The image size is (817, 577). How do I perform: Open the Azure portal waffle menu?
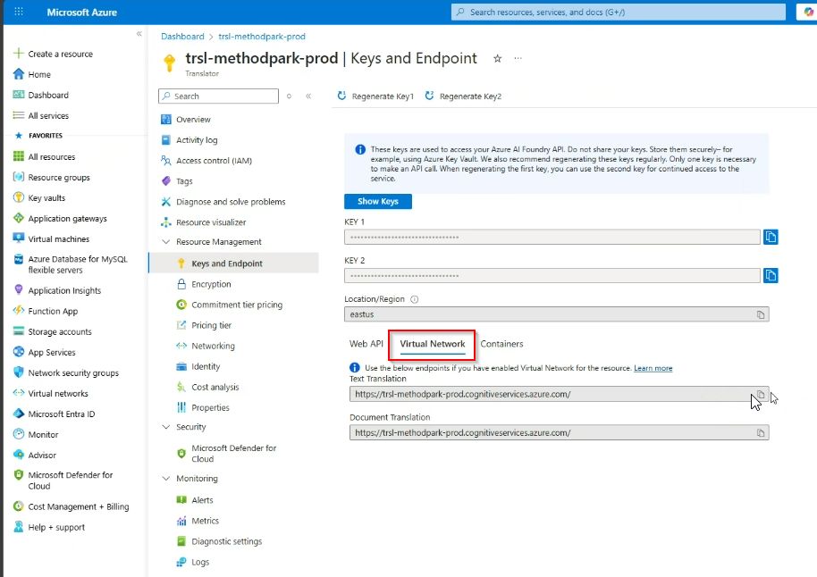click(x=19, y=13)
